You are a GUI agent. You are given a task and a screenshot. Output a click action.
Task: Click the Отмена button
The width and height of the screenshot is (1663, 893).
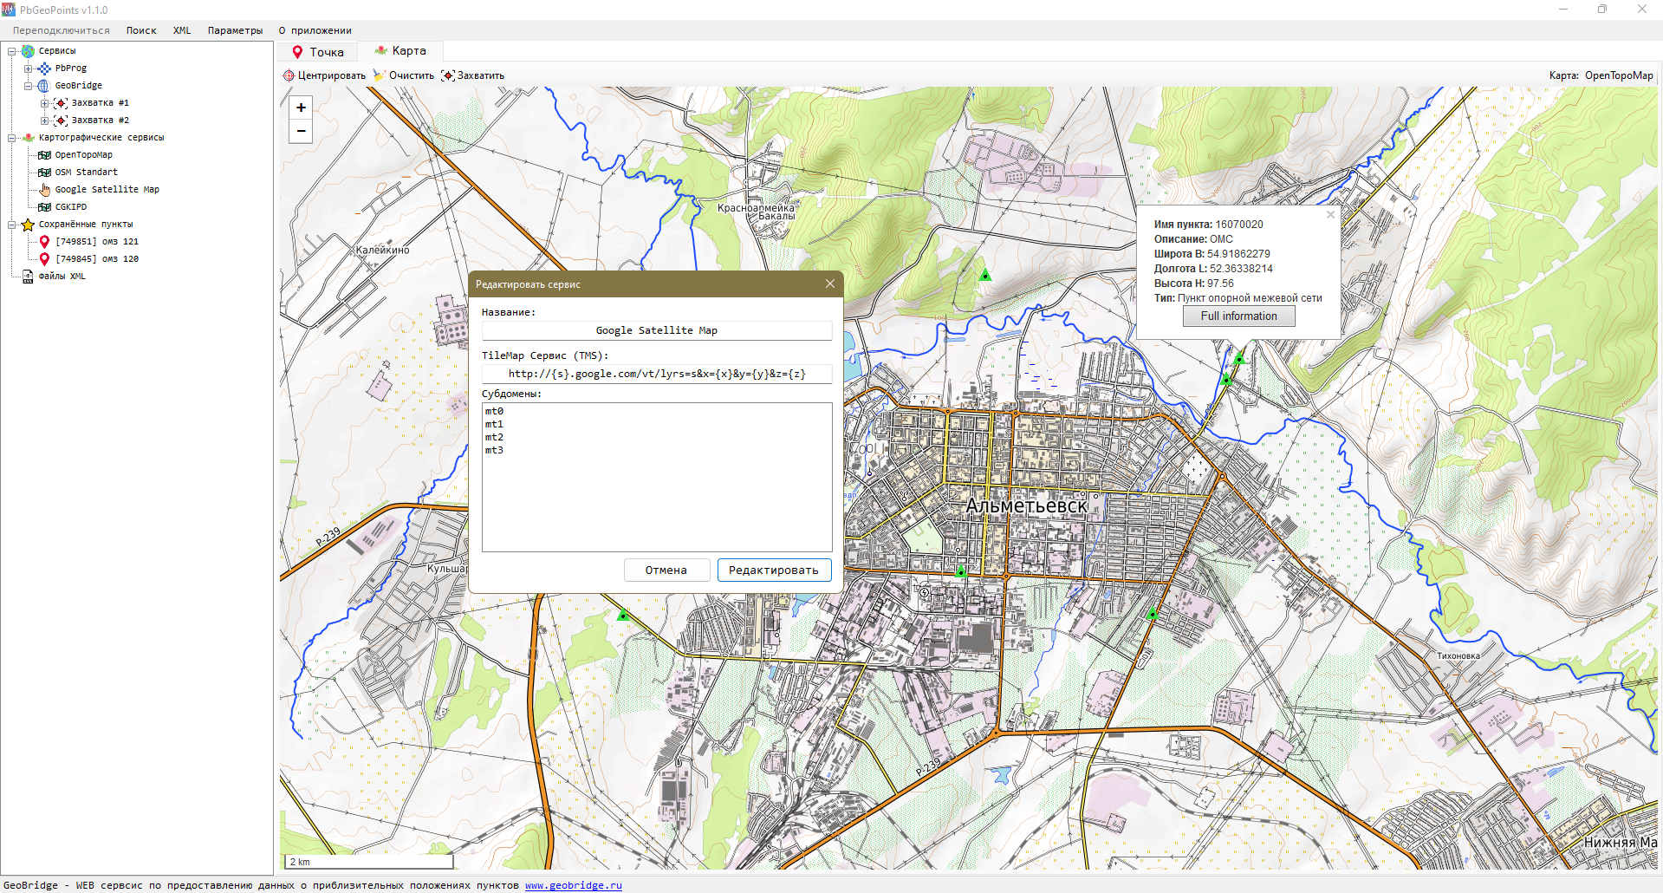tap(666, 570)
